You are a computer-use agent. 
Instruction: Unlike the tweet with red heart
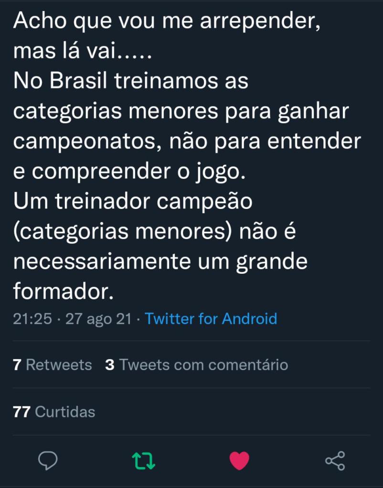tap(239, 461)
